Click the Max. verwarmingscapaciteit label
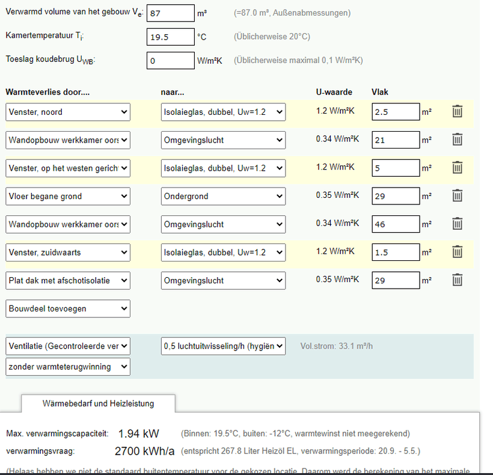This screenshot has height=475, width=493. coord(57,434)
